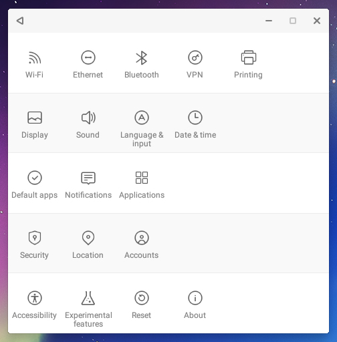
Task: Open Display settings
Action: (x=35, y=125)
